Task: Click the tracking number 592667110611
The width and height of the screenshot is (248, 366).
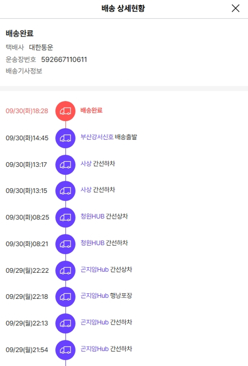Action: coord(64,60)
